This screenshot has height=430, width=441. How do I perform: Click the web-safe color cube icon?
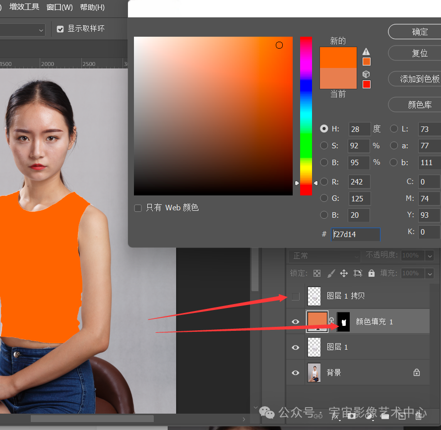[366, 74]
